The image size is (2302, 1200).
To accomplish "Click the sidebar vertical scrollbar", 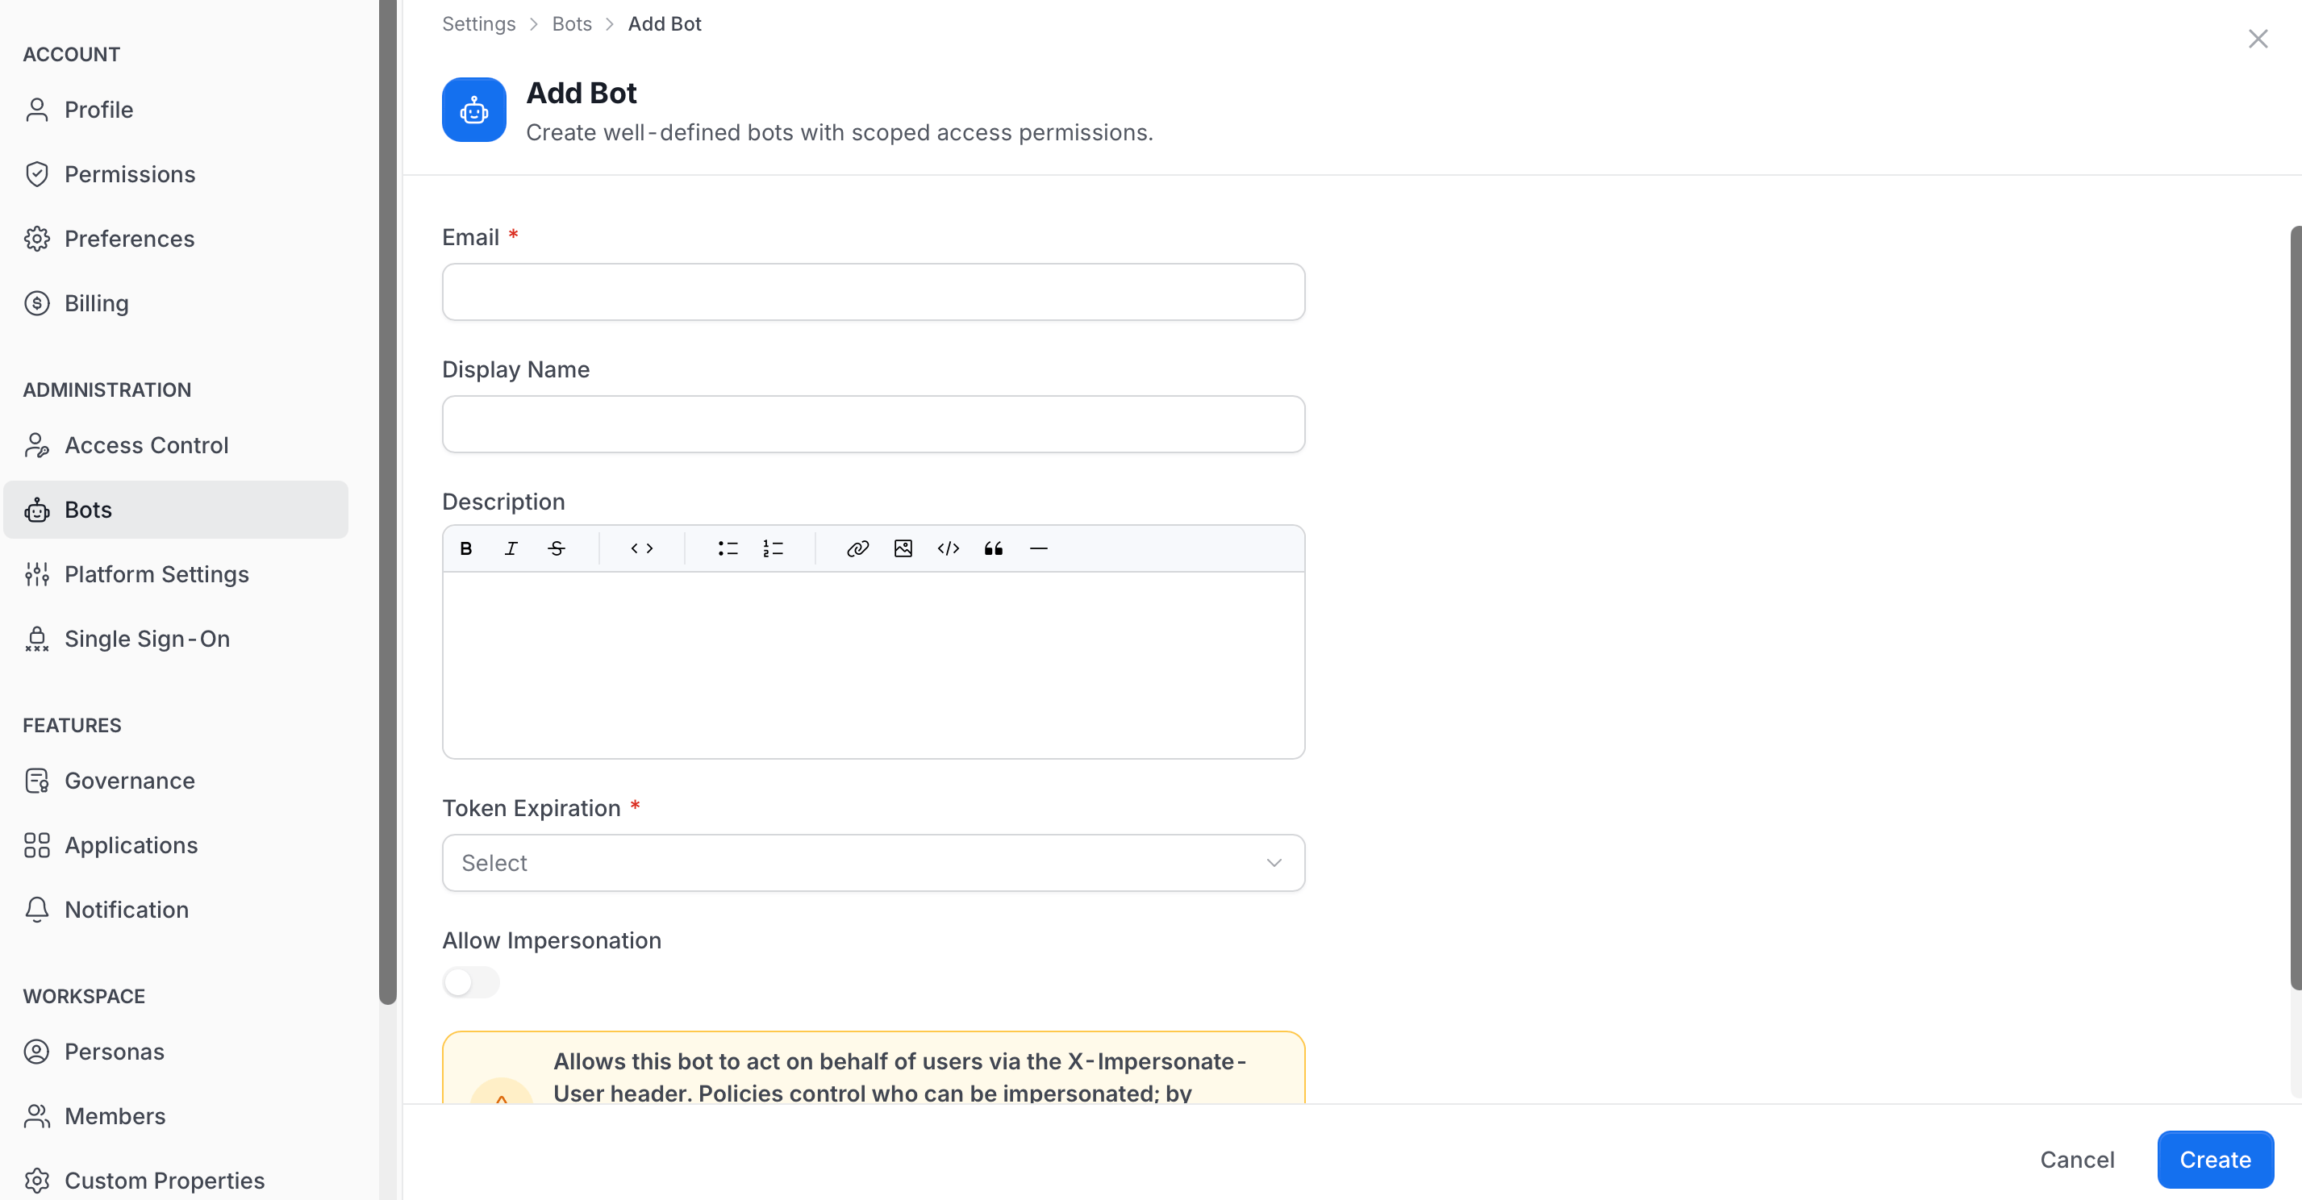I will click(388, 502).
